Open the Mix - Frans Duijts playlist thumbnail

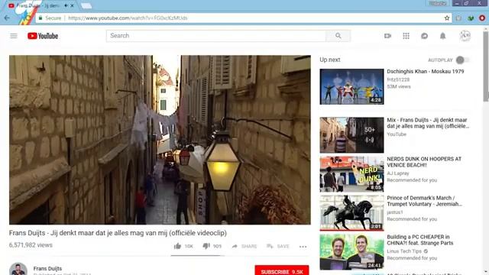351,135
